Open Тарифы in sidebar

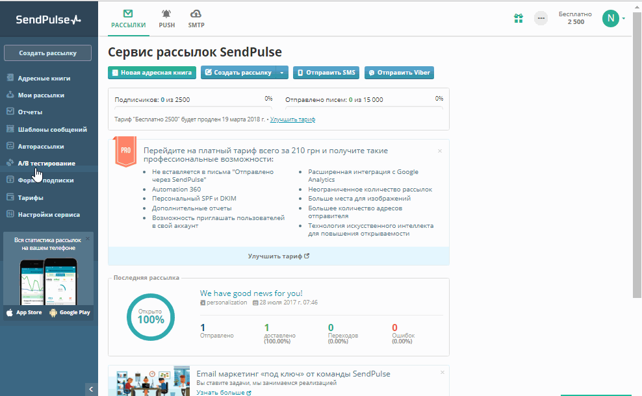click(31, 197)
